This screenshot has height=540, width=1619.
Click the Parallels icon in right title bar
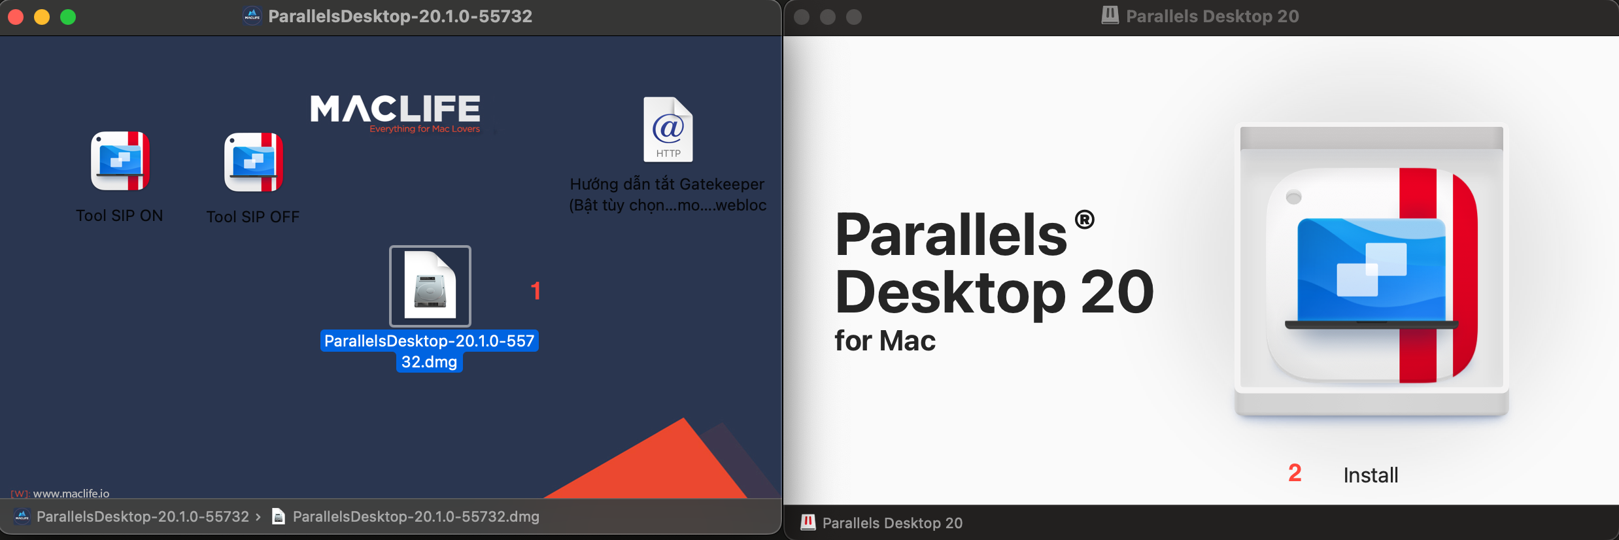[1110, 16]
